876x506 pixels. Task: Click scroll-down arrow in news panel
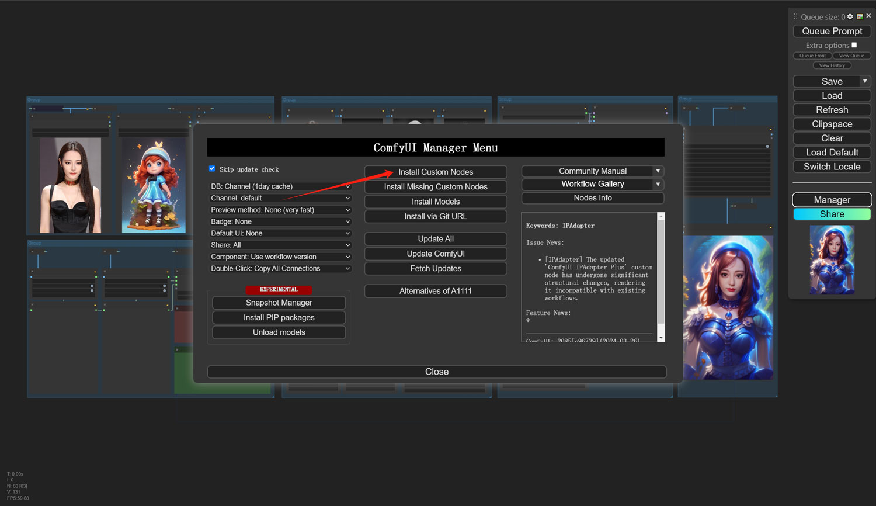click(661, 338)
